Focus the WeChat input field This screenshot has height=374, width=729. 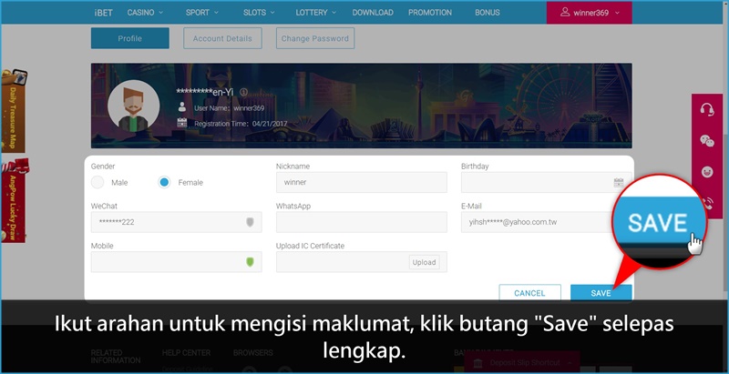[176, 222]
